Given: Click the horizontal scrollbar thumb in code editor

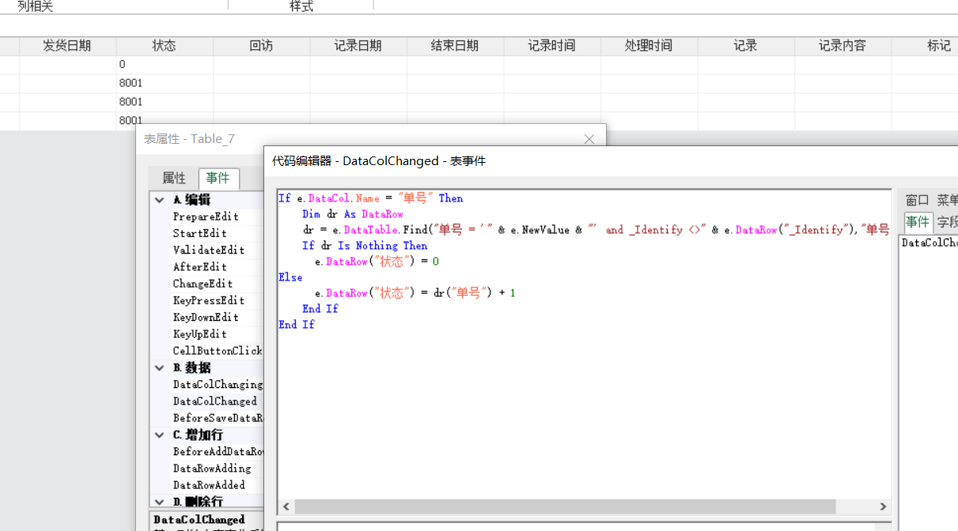Looking at the screenshot, I should click(x=565, y=507).
